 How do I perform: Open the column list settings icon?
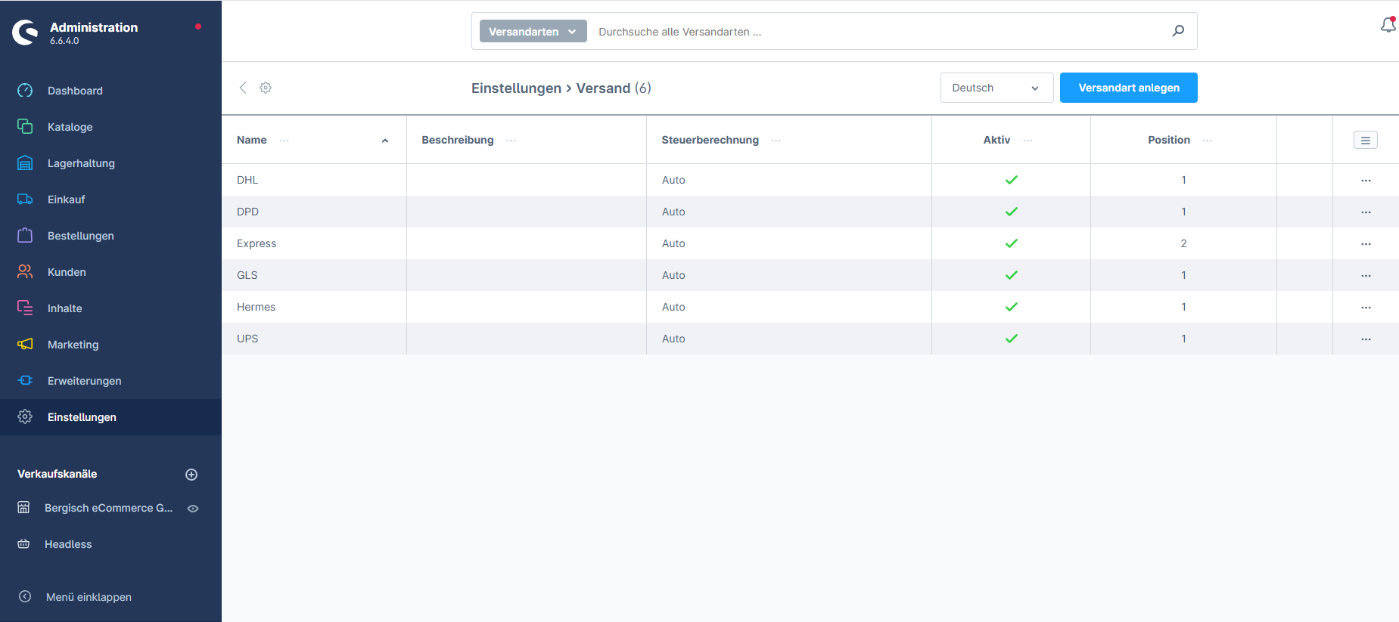1365,140
